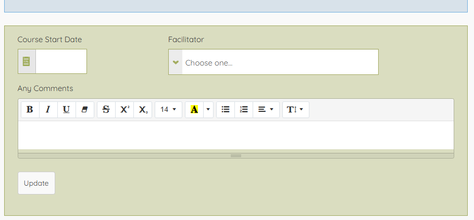Click the eraser remove-formatting icon
Viewport: 474px width, 220px height.
pos(84,110)
